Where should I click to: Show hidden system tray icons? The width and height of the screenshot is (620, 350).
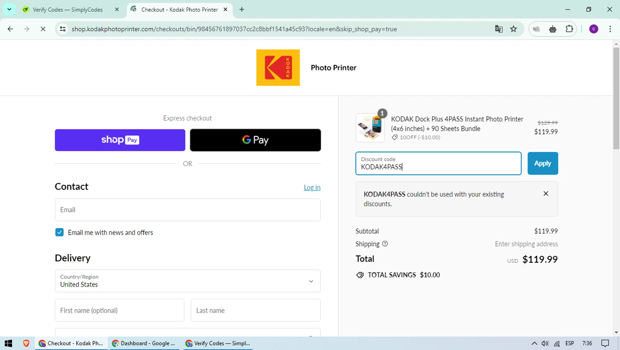coord(534,343)
